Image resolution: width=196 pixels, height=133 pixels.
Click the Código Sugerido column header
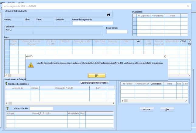14,43
